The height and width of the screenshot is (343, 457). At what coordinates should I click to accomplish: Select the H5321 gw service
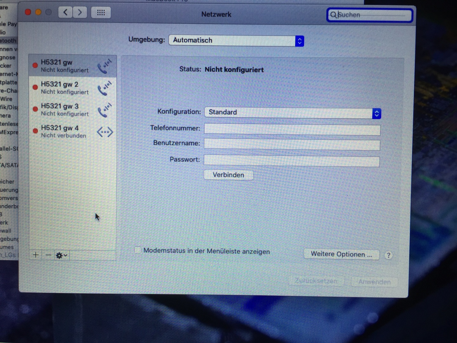point(73,66)
